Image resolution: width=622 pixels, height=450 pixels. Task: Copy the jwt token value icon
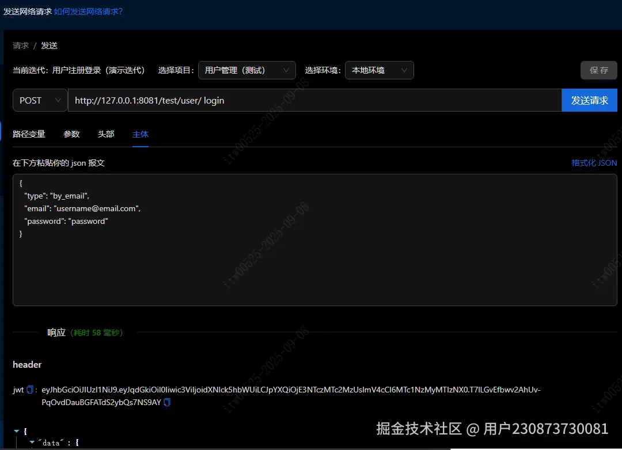[x=167, y=402]
